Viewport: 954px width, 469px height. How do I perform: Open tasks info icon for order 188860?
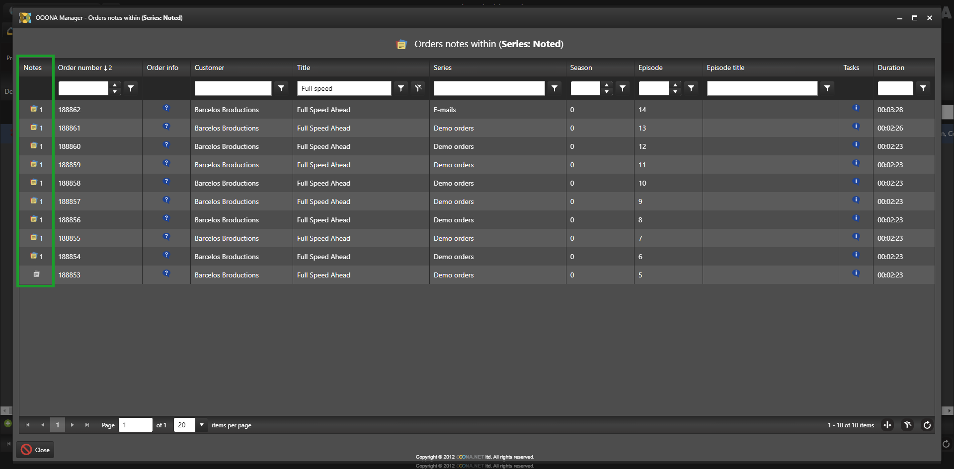pyautogui.click(x=856, y=145)
